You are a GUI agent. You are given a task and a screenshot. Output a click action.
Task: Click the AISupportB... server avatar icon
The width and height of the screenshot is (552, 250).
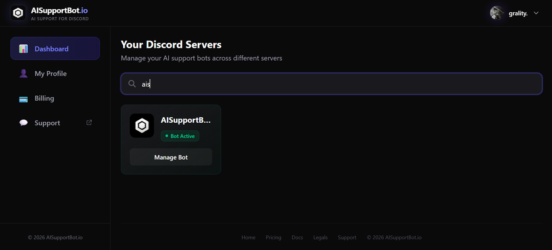(x=142, y=125)
